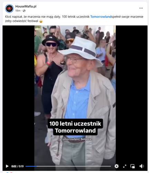Click the shocked emoji in the post text
The height and width of the screenshot is (173, 149).
41,21
